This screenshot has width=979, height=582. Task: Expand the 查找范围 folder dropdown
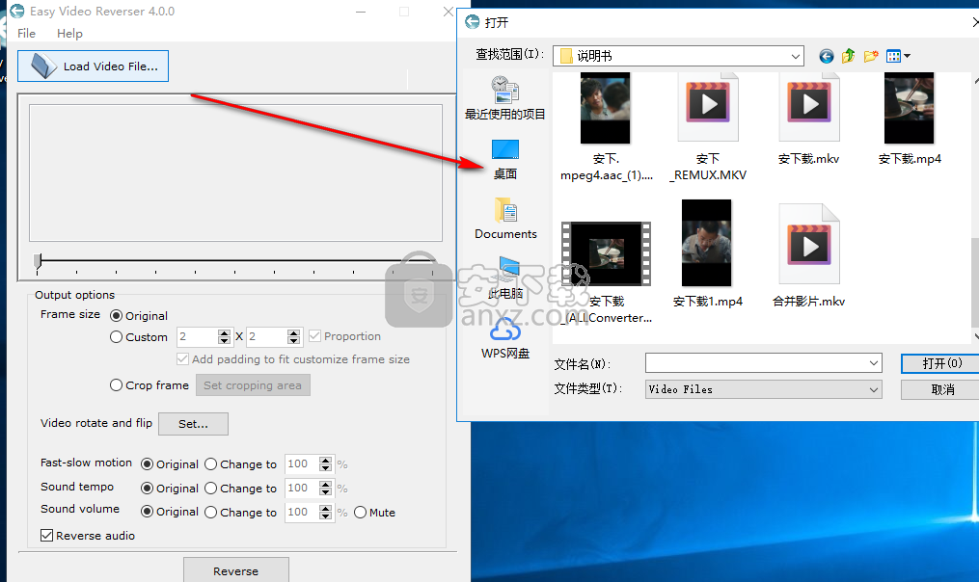pos(796,56)
